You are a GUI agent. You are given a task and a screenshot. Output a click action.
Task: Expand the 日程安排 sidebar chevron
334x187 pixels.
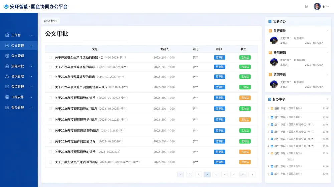pyautogui.click(x=31, y=97)
